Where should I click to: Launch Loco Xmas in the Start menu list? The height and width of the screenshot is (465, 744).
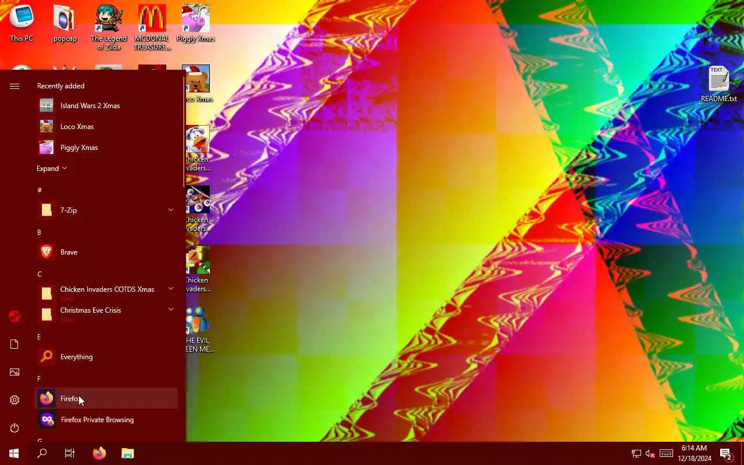[x=106, y=127]
